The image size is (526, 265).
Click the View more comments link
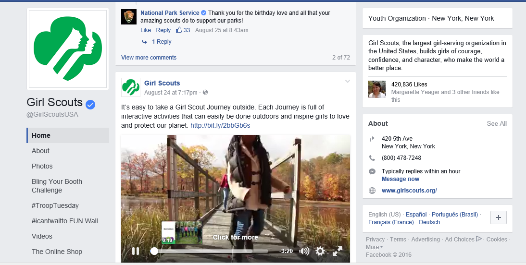click(149, 58)
